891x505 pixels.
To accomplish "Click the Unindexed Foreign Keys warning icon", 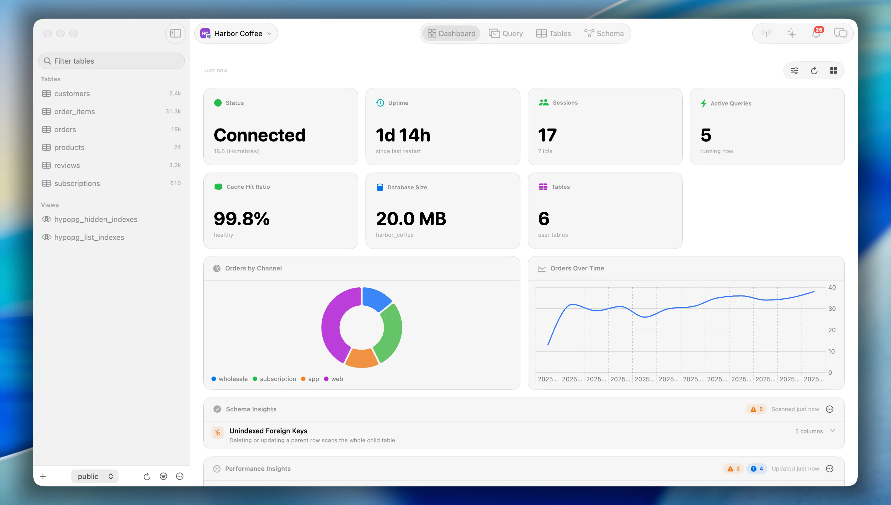I will [x=218, y=433].
